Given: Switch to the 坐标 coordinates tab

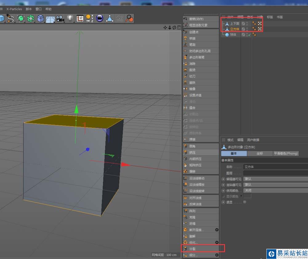Looking at the screenshot, I should click(x=260, y=154).
